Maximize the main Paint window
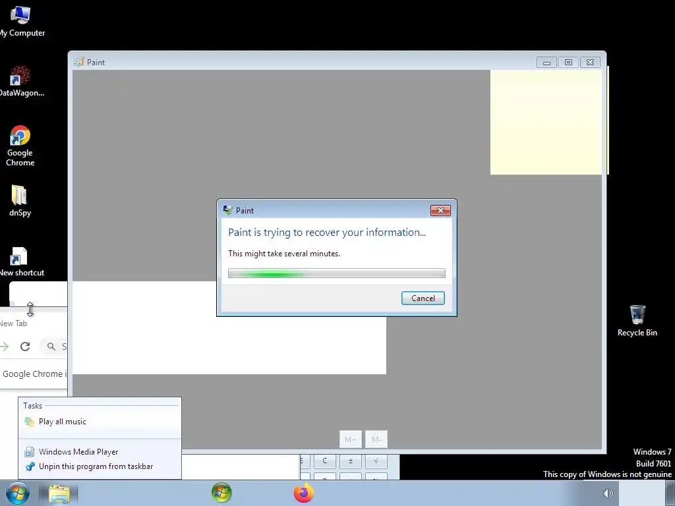Image resolution: width=675 pixels, height=506 pixels. click(x=568, y=63)
